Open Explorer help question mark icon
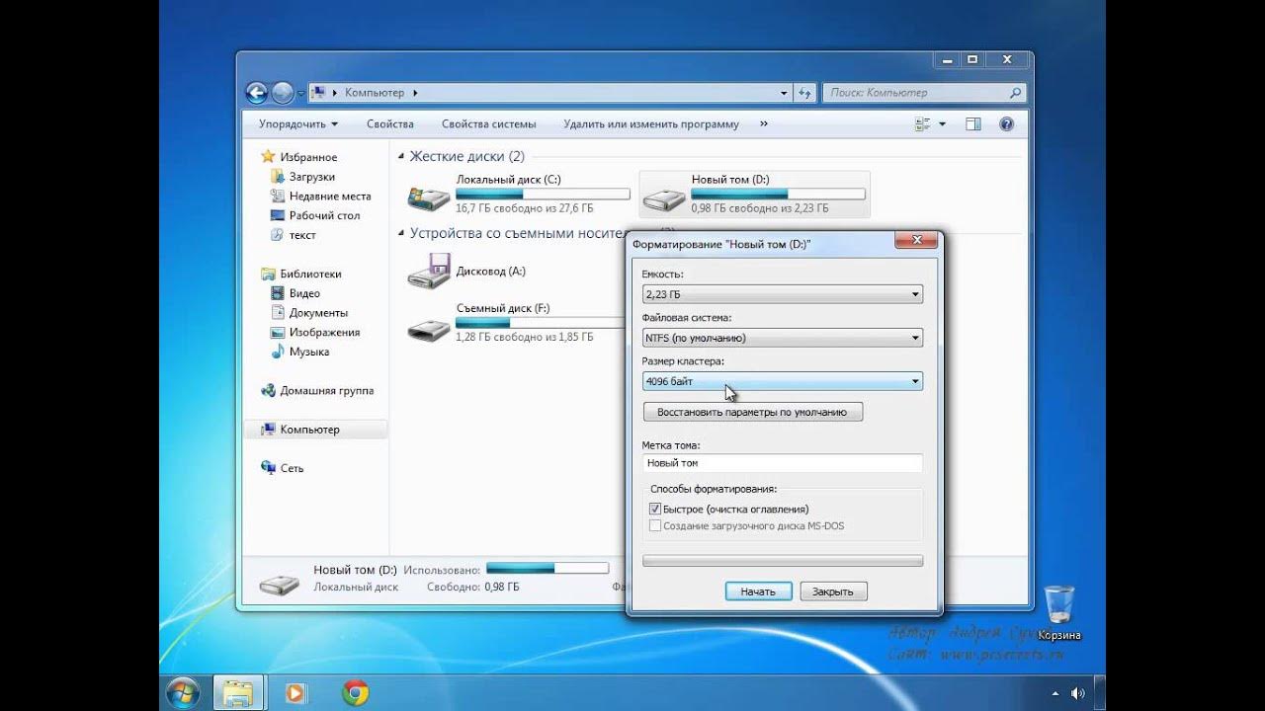1265x711 pixels. pos(1006,124)
